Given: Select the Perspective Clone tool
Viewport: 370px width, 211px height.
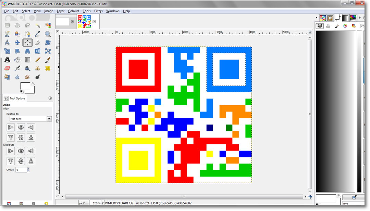Looking at the screenshot, I should [x=7, y=77].
